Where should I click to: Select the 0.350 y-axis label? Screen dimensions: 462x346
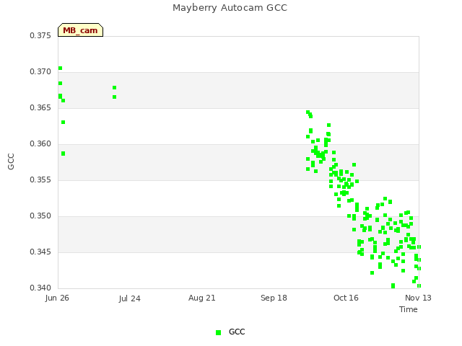[x=40, y=216]
